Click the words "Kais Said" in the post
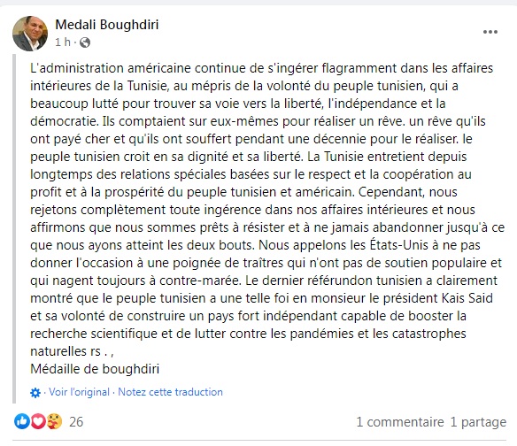517x446 pixels. coord(467,298)
